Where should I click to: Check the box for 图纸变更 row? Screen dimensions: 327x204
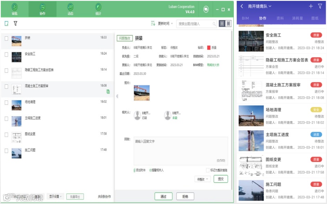7,135
